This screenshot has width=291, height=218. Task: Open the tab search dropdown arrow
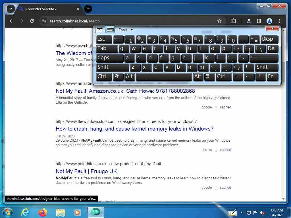coord(11,9)
